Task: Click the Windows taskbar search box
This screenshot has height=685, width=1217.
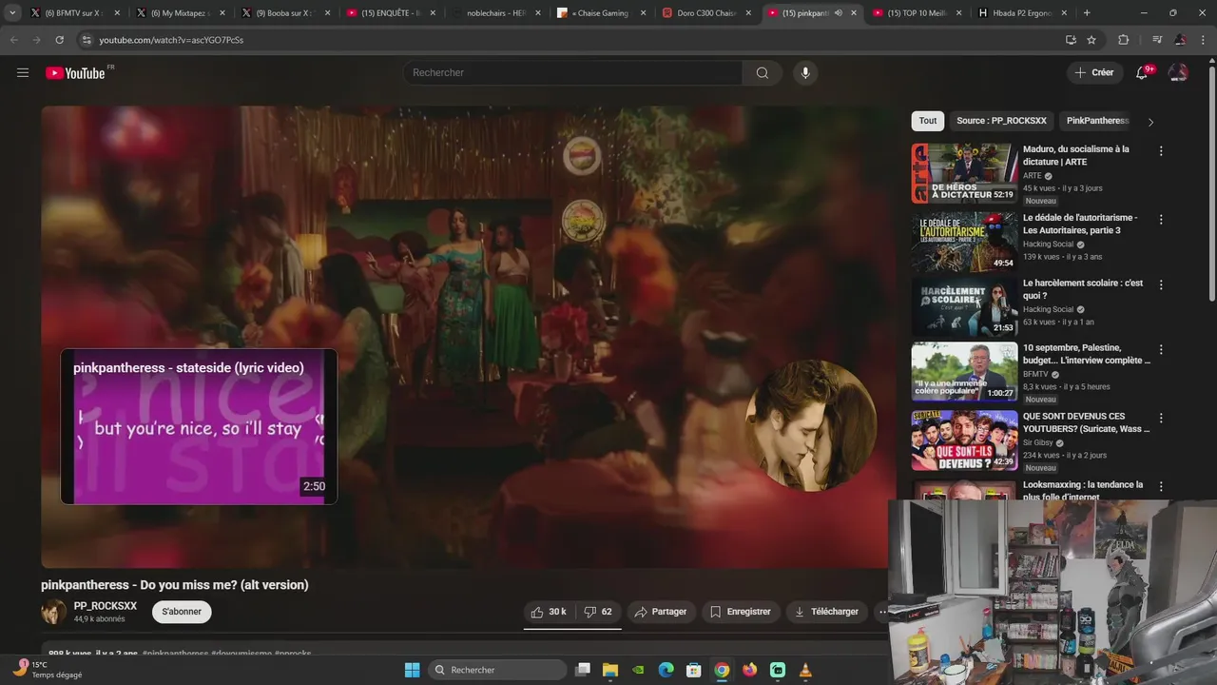Action: click(x=497, y=670)
